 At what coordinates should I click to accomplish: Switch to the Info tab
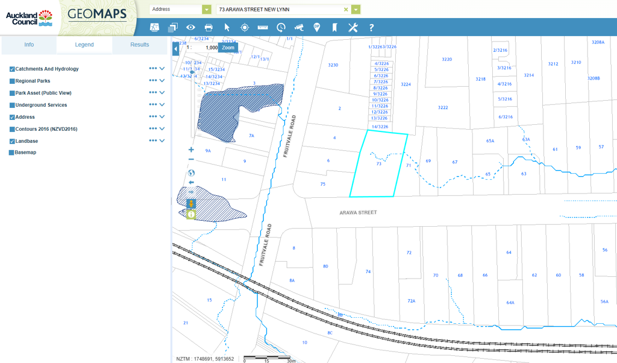(x=29, y=45)
